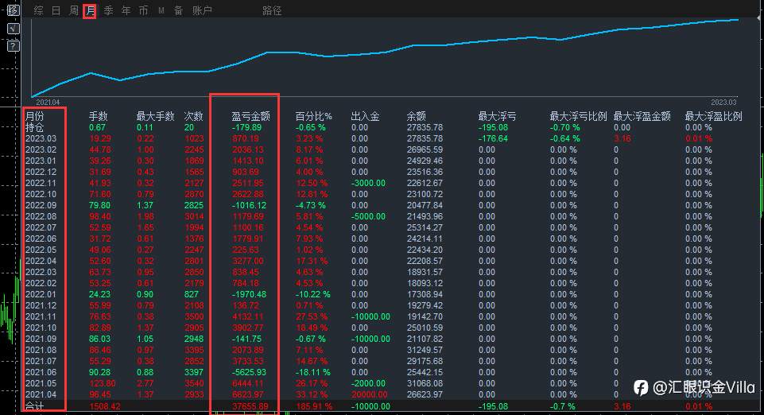Click withdrawal value -5000.00
Viewport: 764px width, 415px height.
click(x=368, y=217)
